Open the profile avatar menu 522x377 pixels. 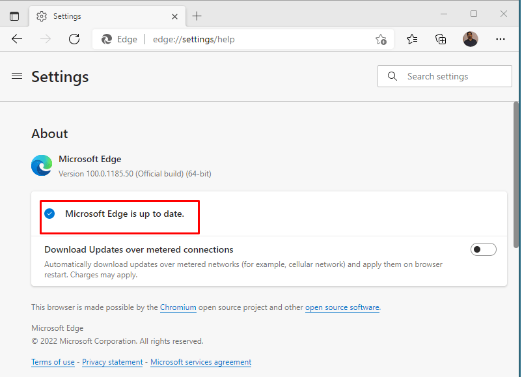point(470,39)
